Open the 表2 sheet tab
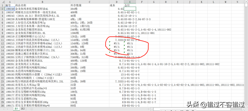 [23, 109]
